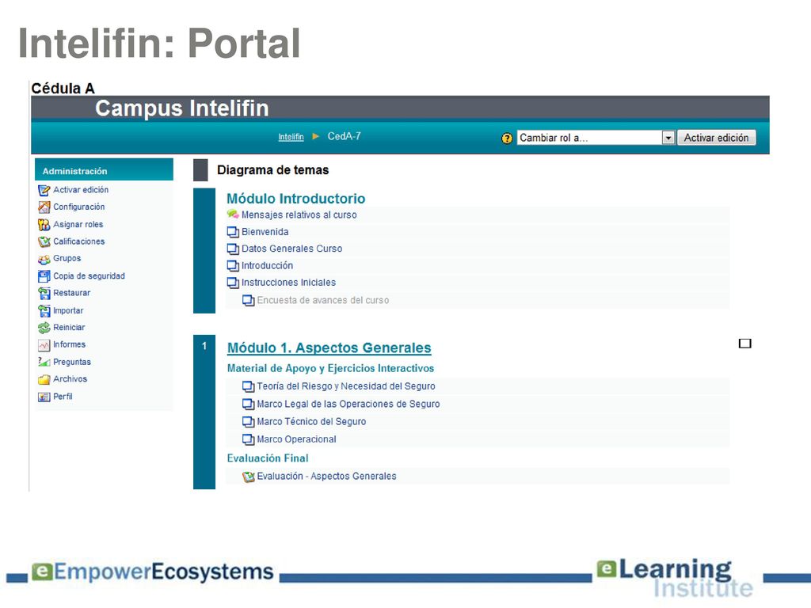Open Mensajes relativos al curso forum
The height and width of the screenshot is (608, 811).
coord(299,215)
